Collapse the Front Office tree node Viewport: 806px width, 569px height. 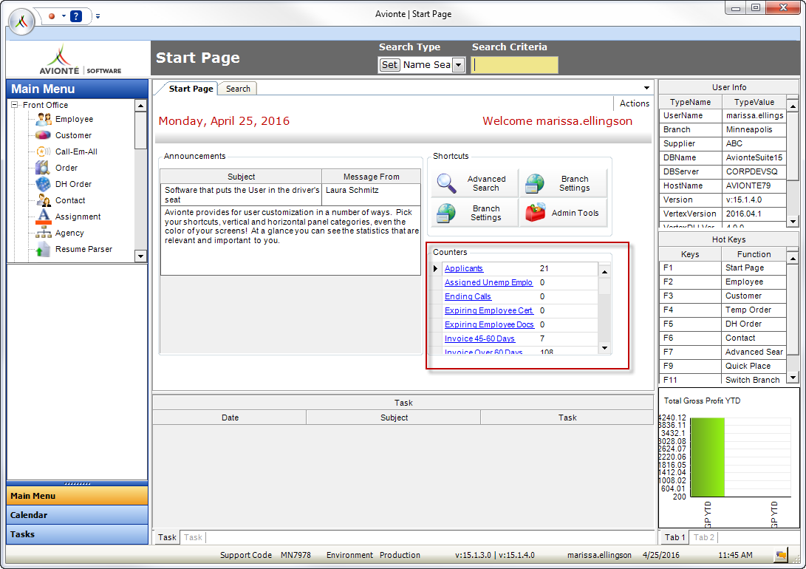[x=16, y=104]
